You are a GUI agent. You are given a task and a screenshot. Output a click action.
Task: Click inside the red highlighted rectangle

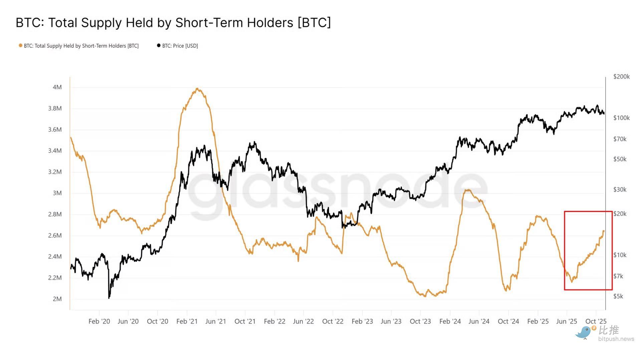point(588,250)
